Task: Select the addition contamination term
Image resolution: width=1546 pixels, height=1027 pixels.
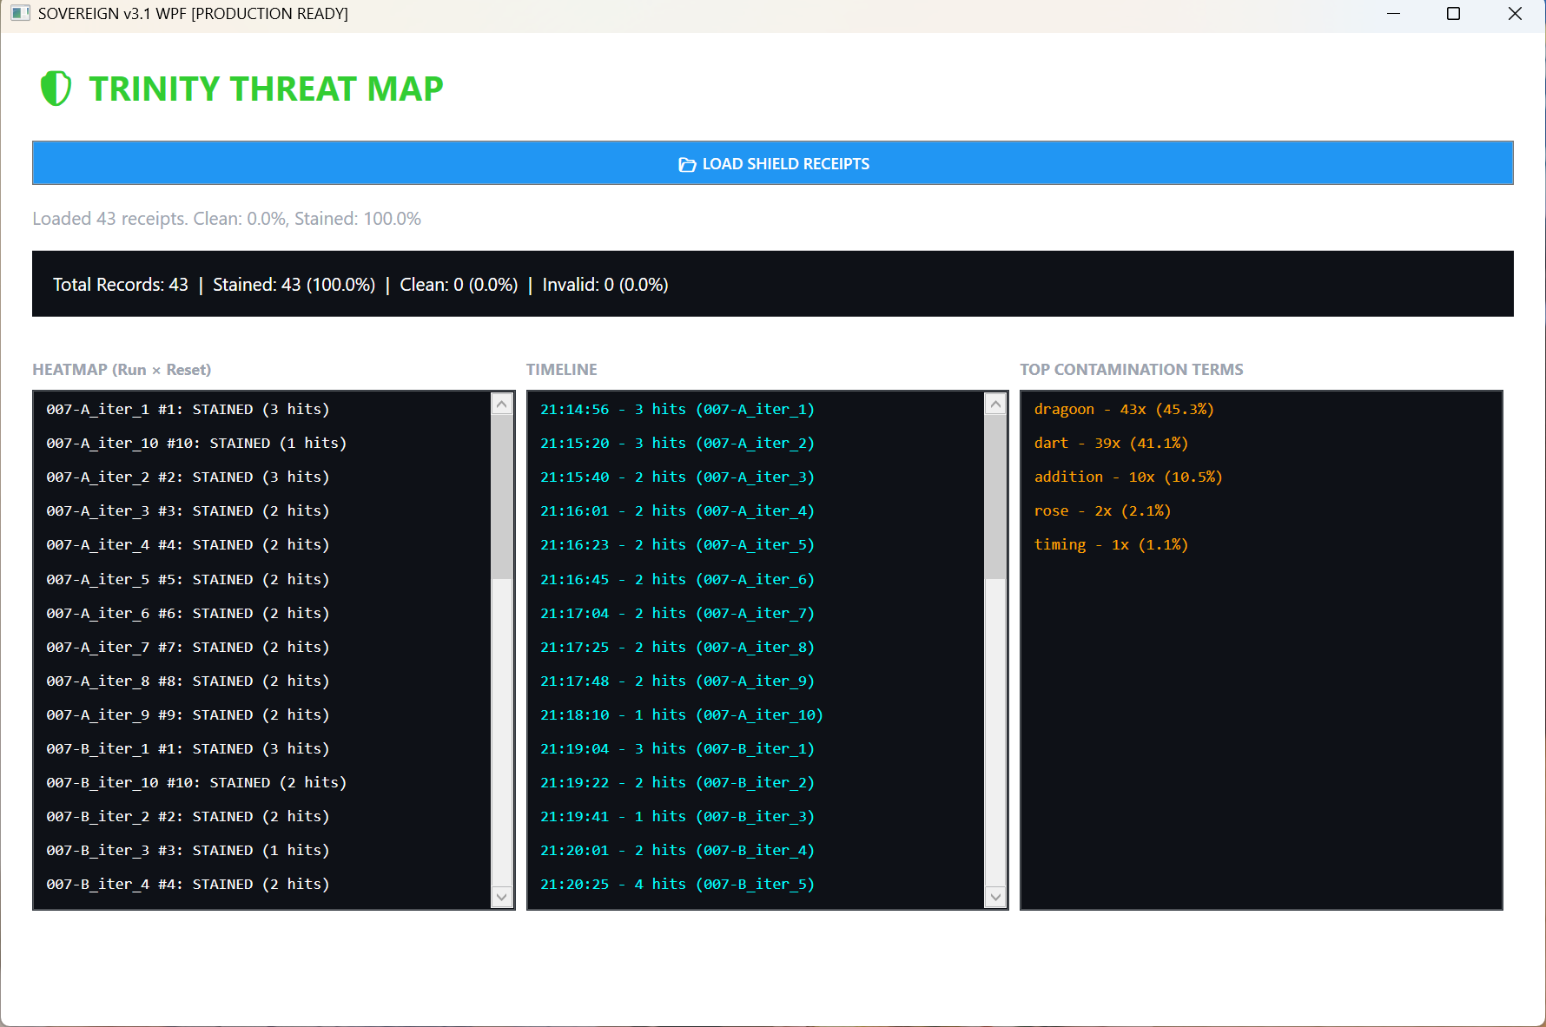Action: [1127, 477]
